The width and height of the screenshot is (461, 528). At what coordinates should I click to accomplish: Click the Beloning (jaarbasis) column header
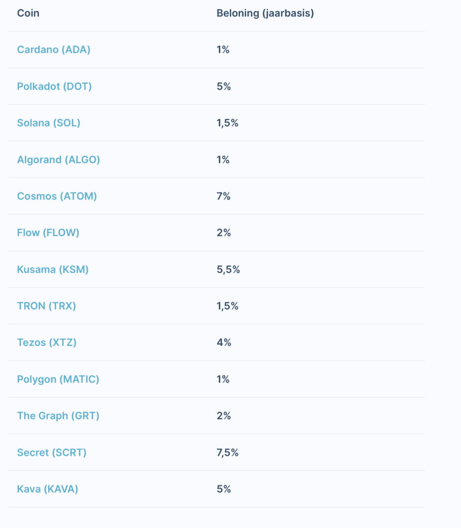coord(265,13)
